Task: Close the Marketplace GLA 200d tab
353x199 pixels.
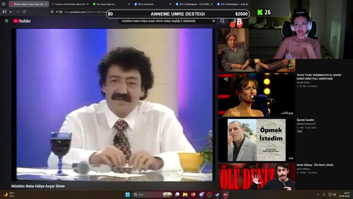Action: (212, 4)
